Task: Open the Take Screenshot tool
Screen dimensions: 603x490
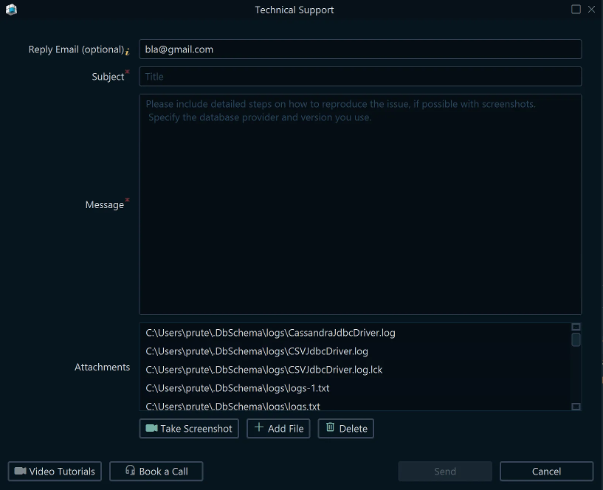Action: pyautogui.click(x=189, y=428)
